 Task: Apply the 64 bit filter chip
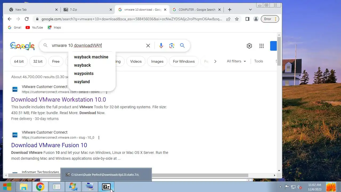click(x=19, y=61)
